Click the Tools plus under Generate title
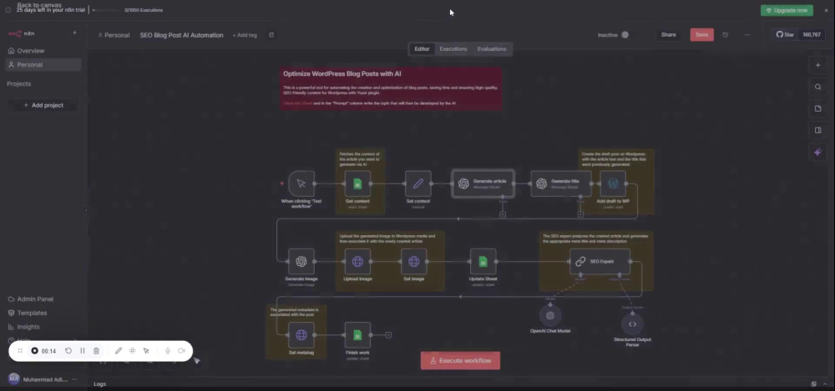835x391 pixels. (x=580, y=214)
